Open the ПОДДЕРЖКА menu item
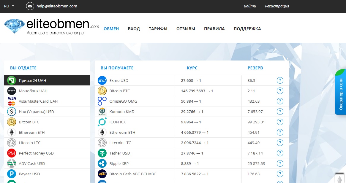Image resolution: width=346 pixels, height=183 pixels. pos(247,29)
